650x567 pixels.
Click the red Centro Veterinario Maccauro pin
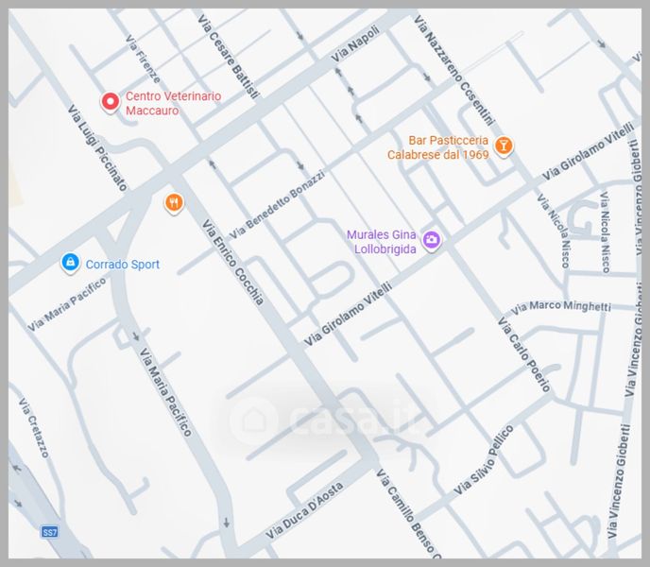(x=111, y=102)
